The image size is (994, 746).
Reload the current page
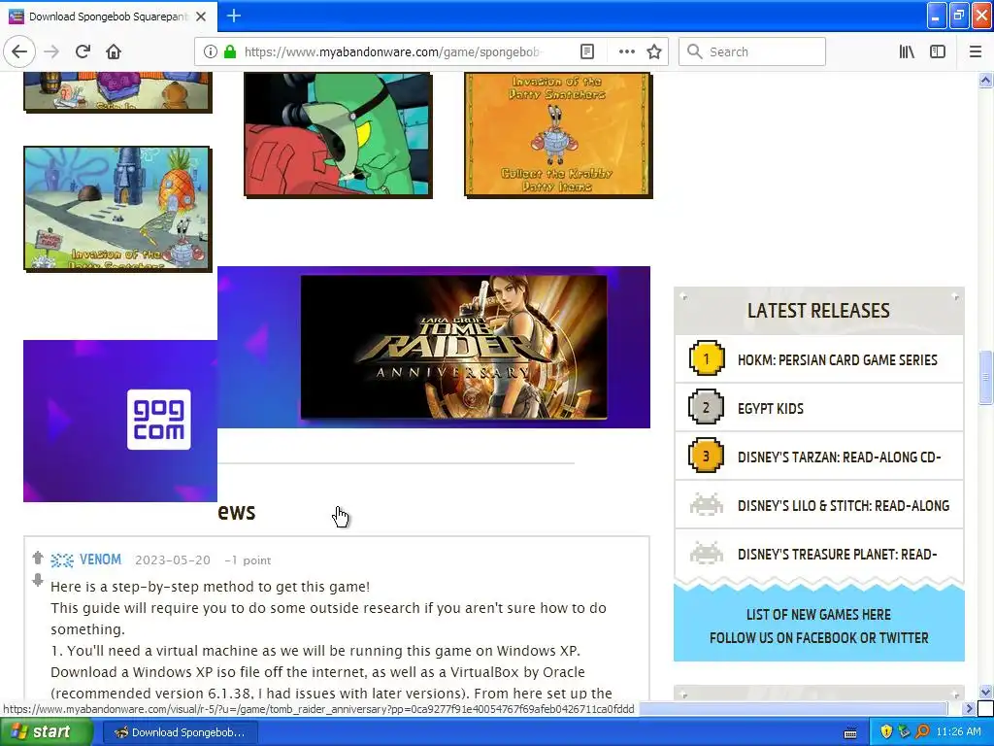pyautogui.click(x=83, y=52)
